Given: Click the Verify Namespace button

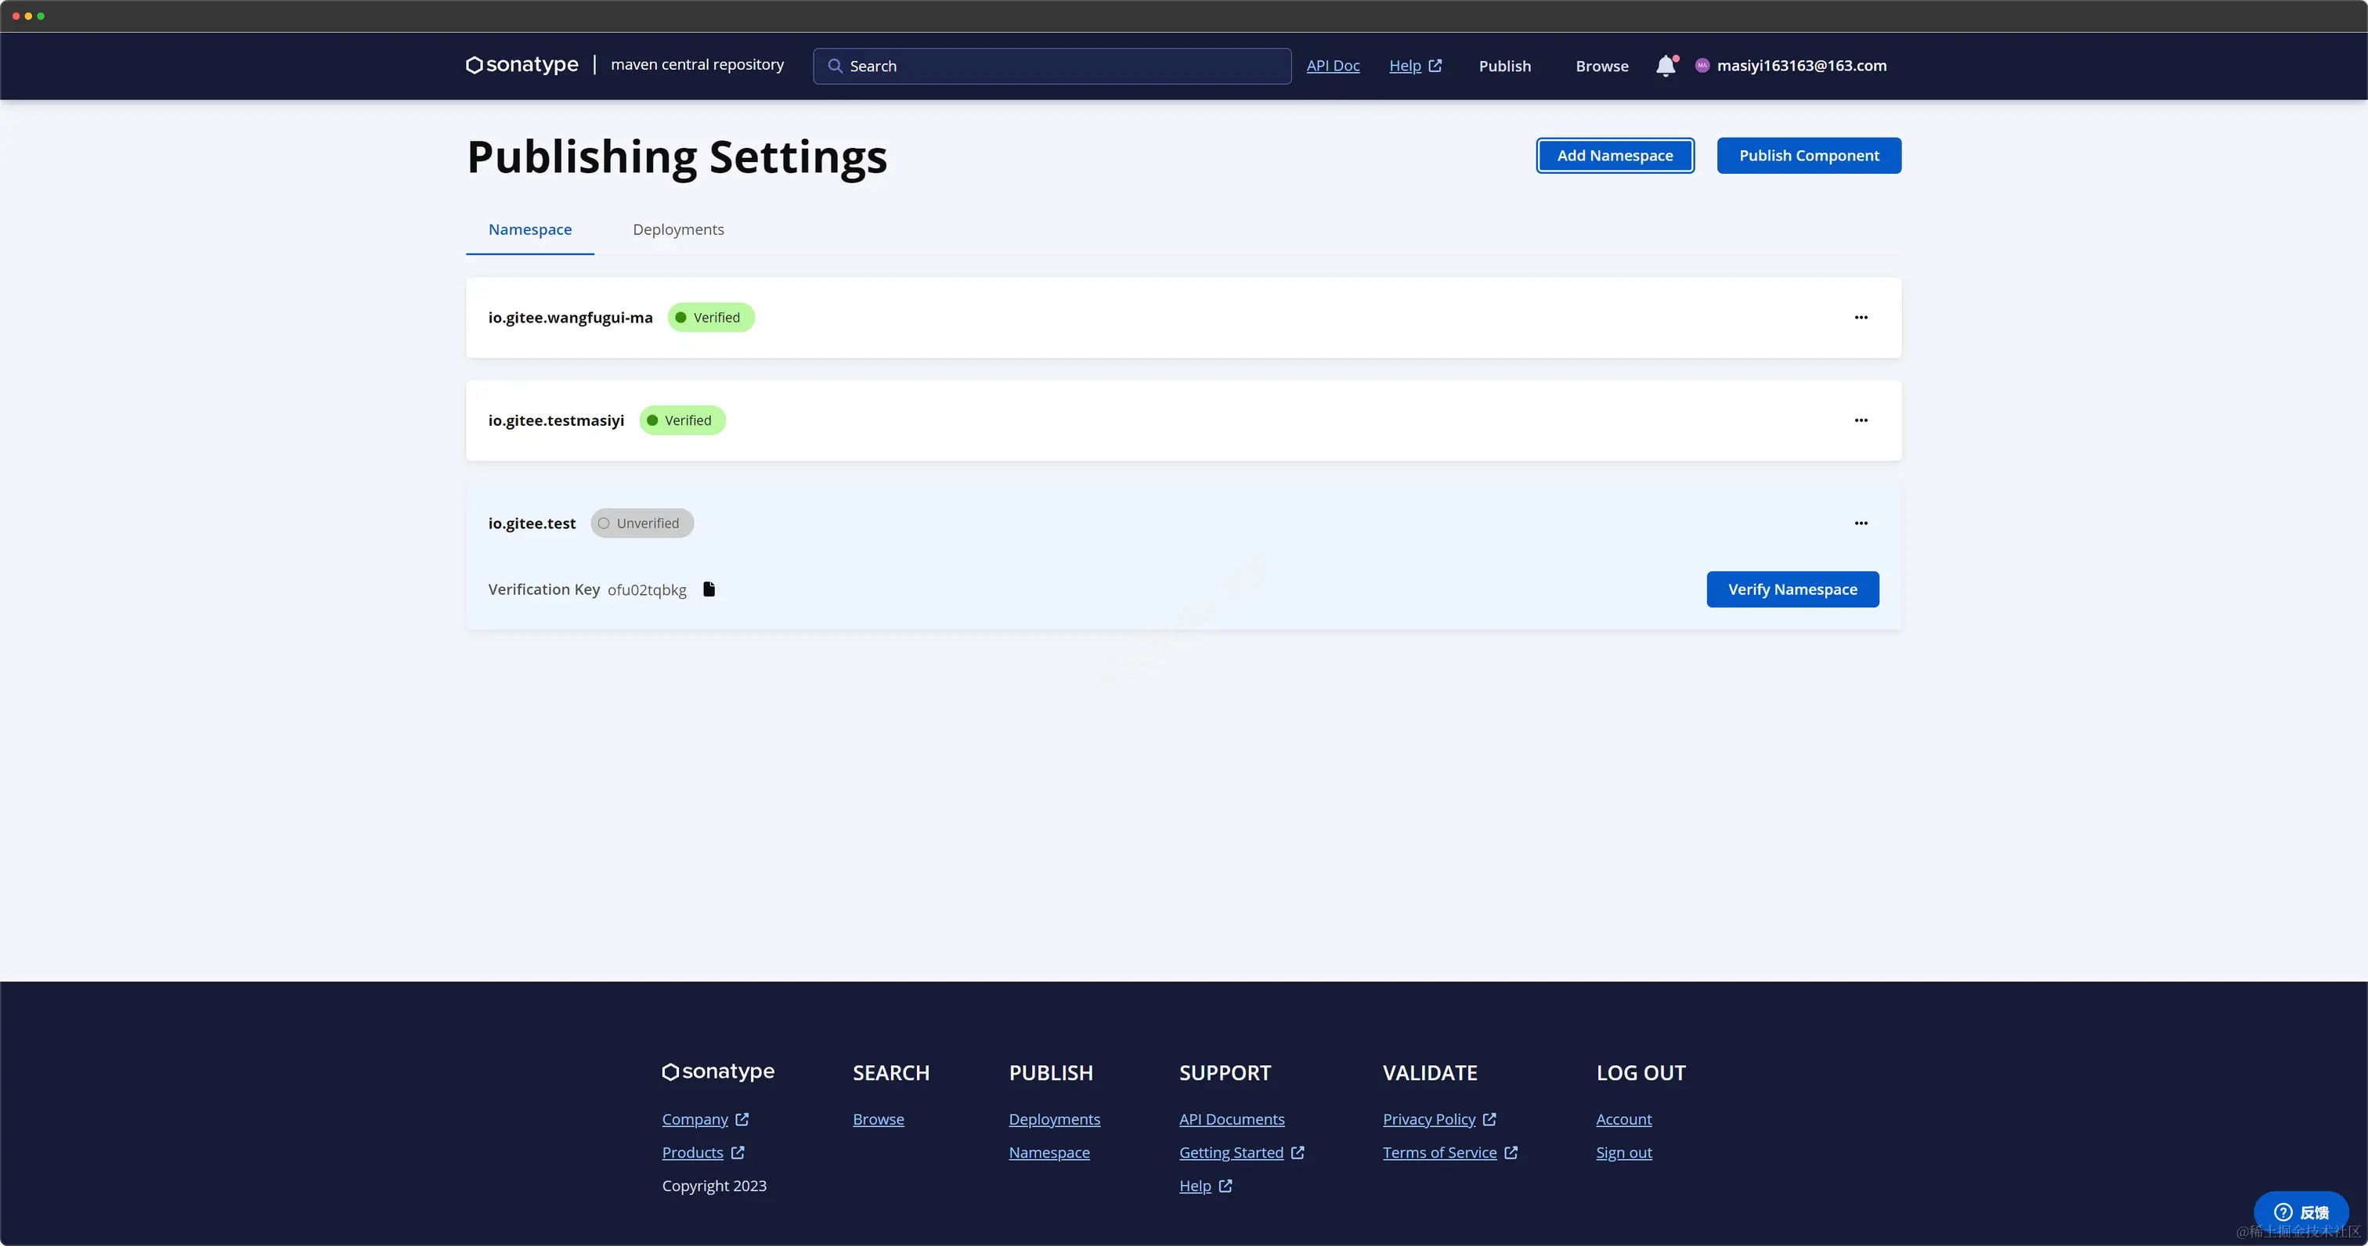Looking at the screenshot, I should [x=1792, y=590].
